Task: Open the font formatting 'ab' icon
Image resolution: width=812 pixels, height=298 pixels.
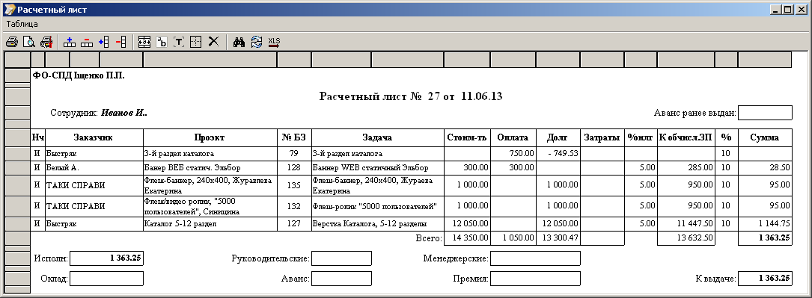Action: [162, 42]
